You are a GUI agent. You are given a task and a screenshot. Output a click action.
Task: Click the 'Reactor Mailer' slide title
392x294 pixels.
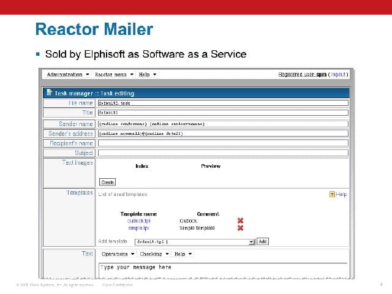[x=94, y=29]
